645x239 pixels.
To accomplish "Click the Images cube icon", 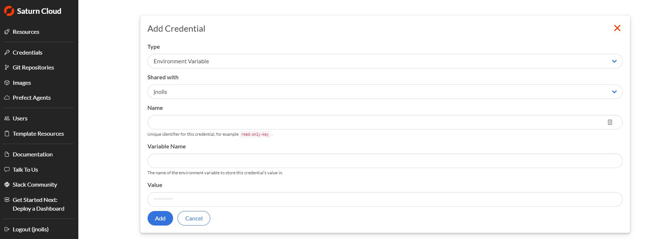I will tap(7, 83).
